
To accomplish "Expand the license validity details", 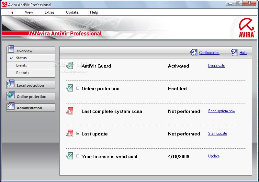I will [x=78, y=156].
